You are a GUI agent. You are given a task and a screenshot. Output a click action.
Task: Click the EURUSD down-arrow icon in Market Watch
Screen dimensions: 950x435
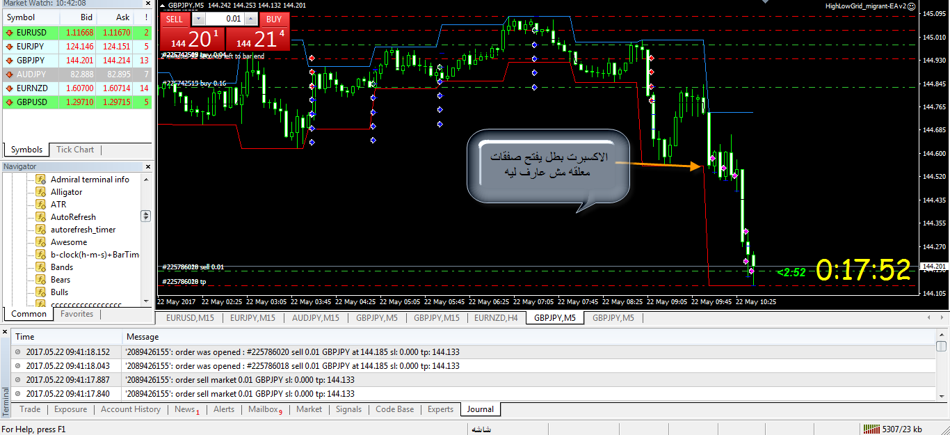pyautogui.click(x=9, y=33)
